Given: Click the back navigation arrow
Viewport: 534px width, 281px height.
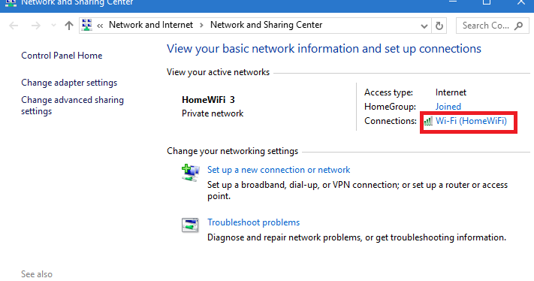Looking at the screenshot, I should (14, 26).
